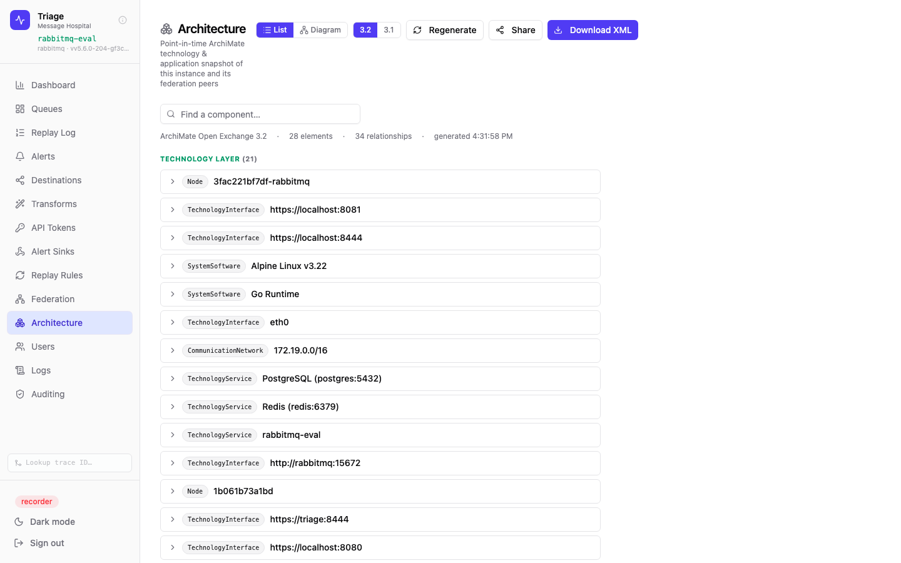Share the architecture snapshot
Viewport: 901px width, 563px height.
tap(516, 30)
